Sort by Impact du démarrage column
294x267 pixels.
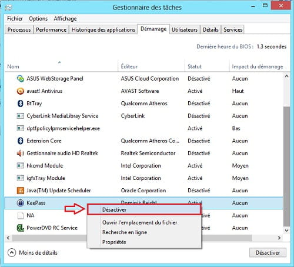click(258, 66)
